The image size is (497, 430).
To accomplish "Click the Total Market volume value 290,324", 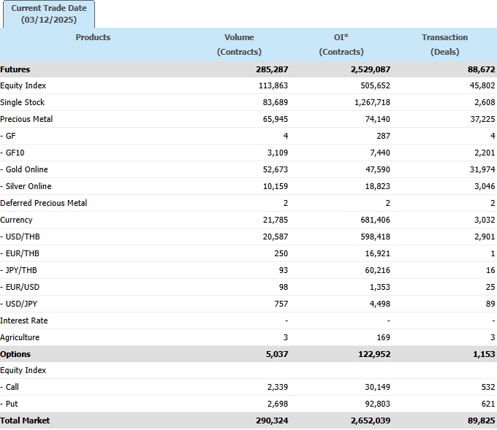I will [270, 421].
